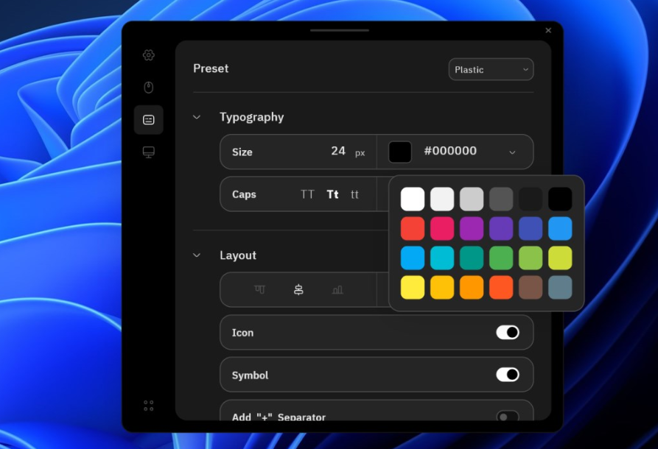Screen dimensions: 658x449
Task: Pick the amber color swatch
Action: tap(442, 287)
